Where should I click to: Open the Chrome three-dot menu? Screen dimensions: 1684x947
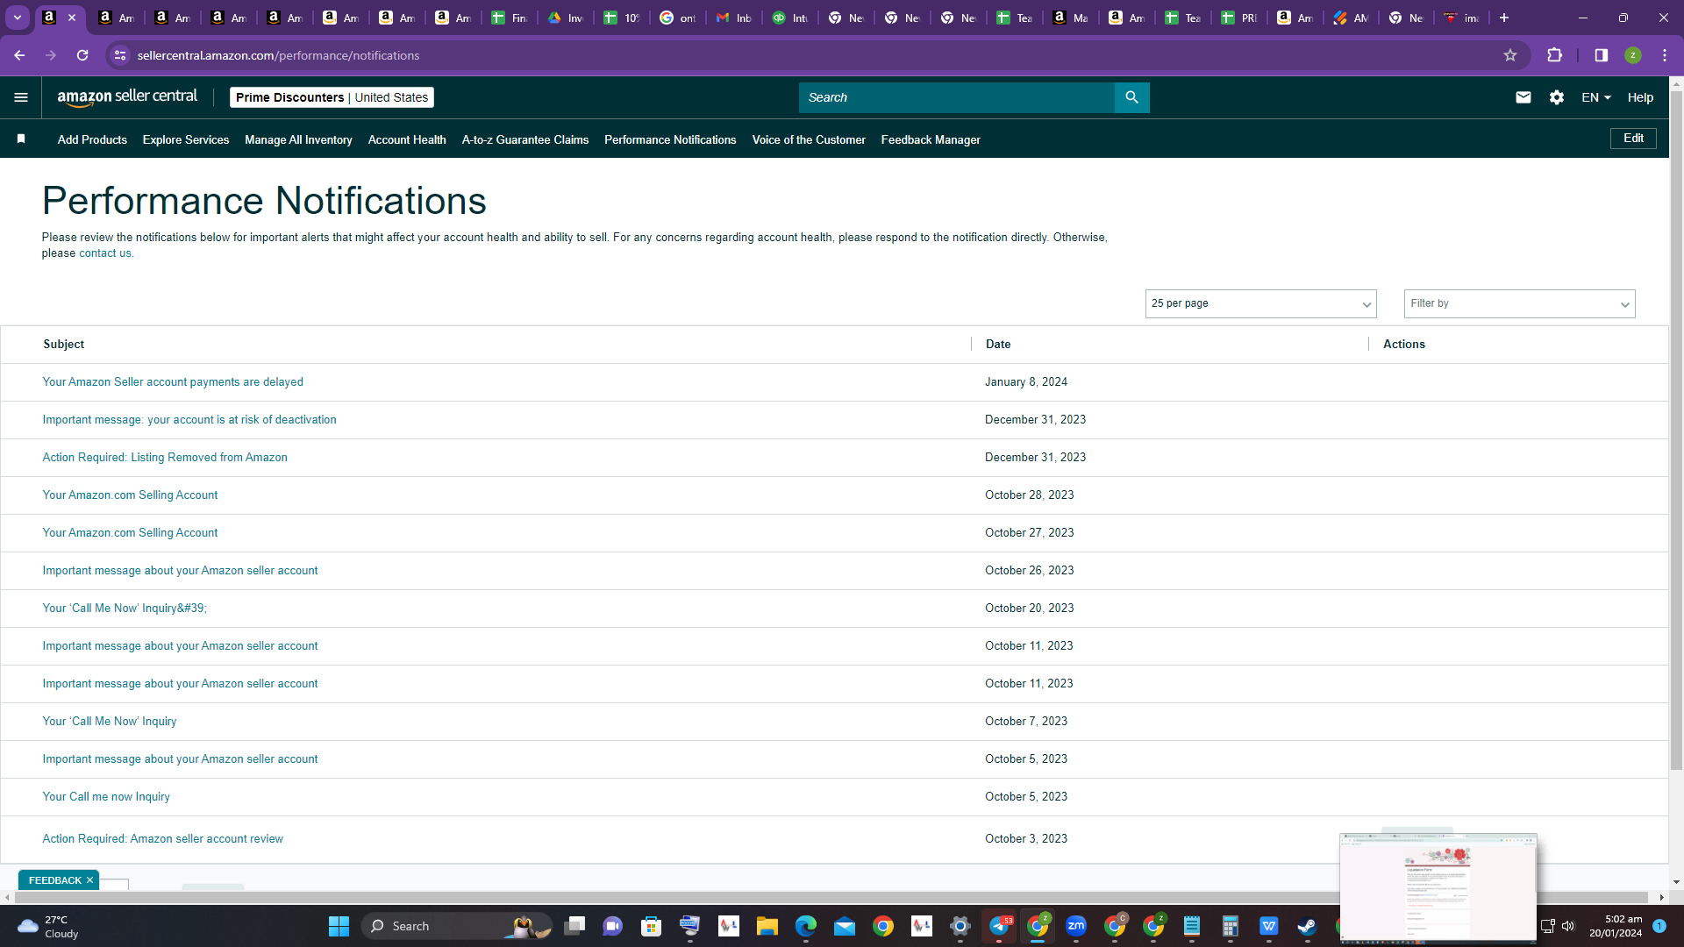click(1665, 55)
